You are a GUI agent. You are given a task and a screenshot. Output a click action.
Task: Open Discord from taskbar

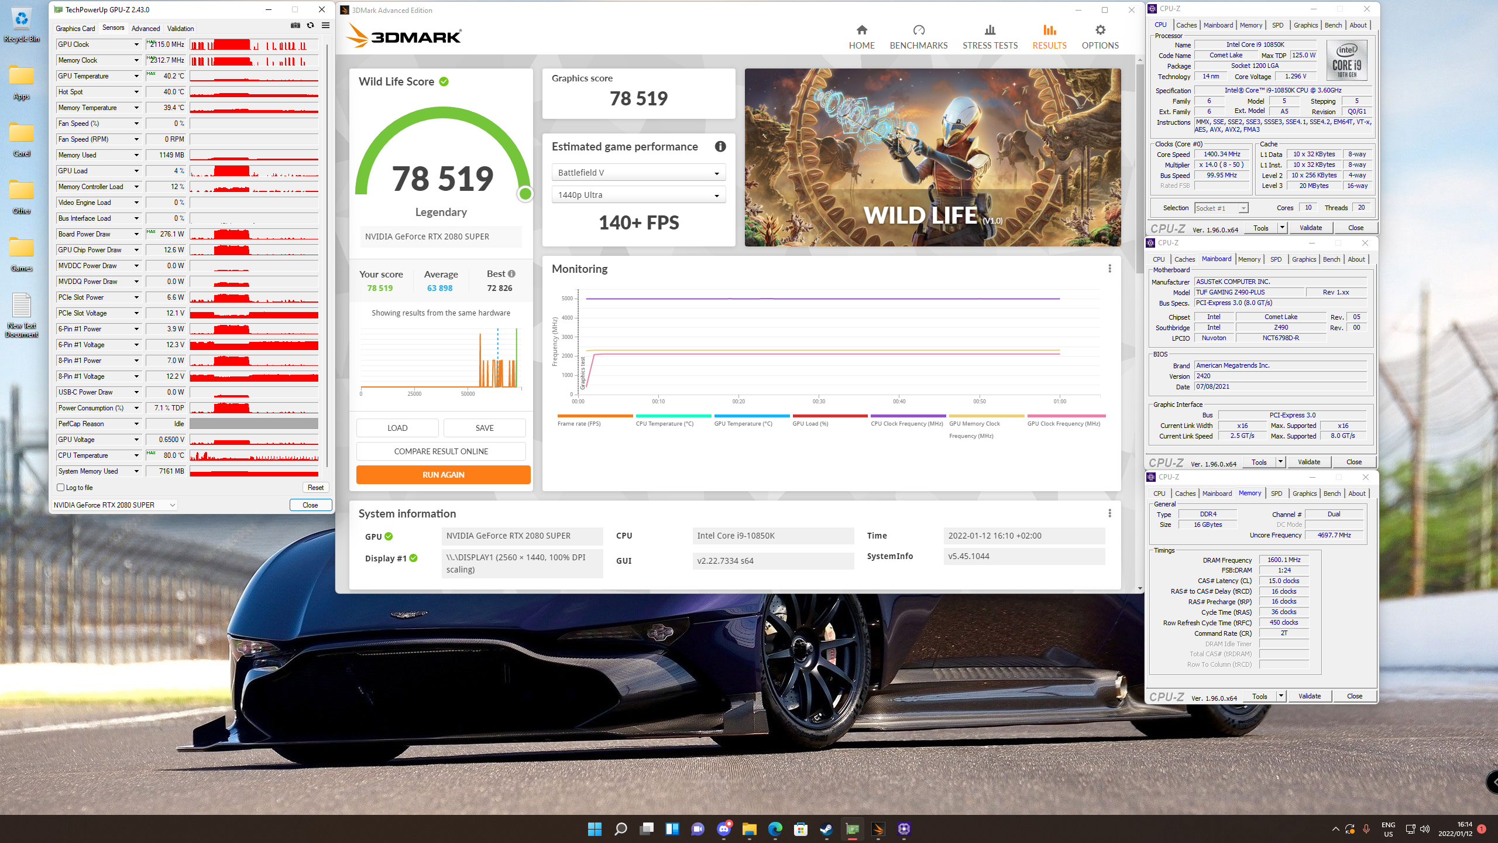723,829
